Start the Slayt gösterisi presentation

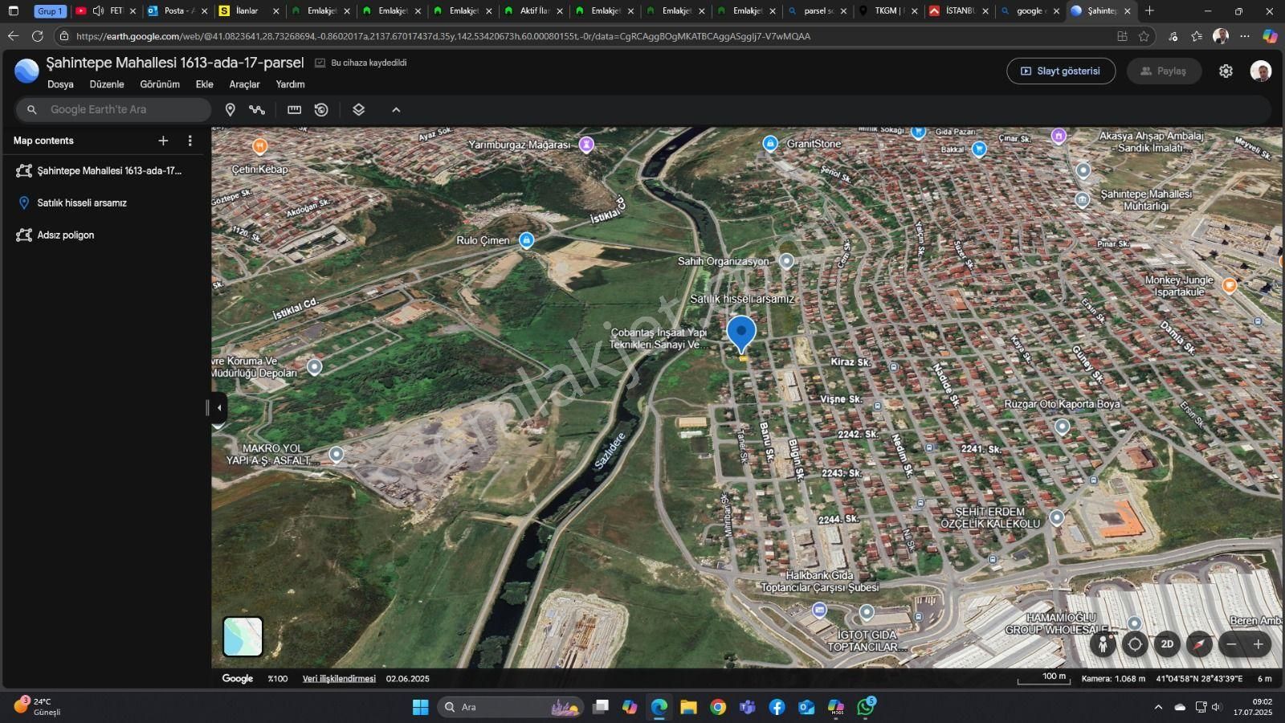pyautogui.click(x=1061, y=71)
